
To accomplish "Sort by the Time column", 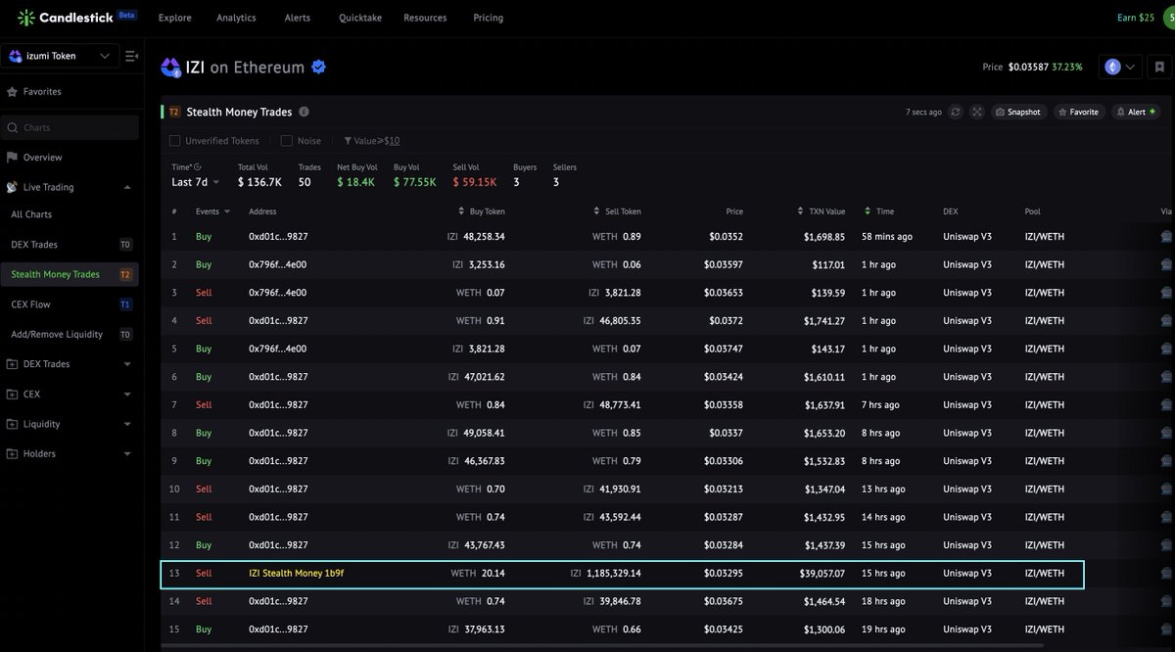I will point(879,211).
